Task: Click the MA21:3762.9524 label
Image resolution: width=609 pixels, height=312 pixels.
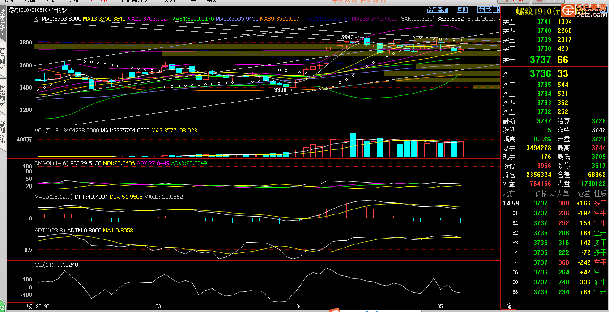Action: pos(148,19)
